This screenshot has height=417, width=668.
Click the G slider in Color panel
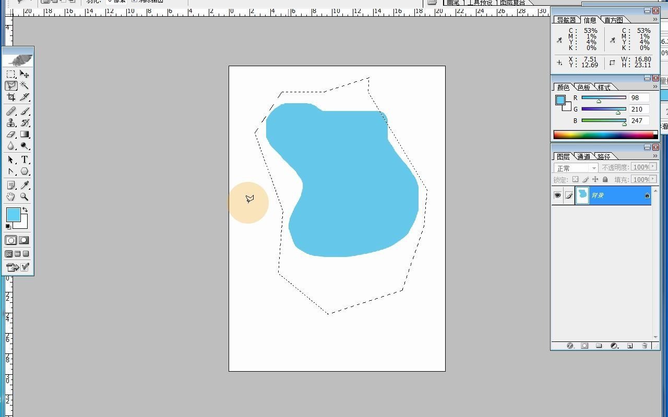[x=604, y=110]
